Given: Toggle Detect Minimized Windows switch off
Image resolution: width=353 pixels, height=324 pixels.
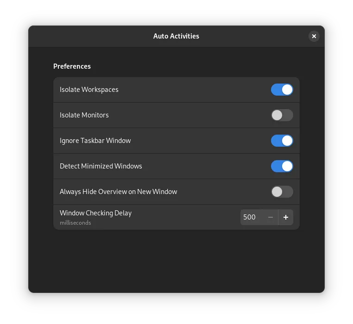Looking at the screenshot, I should 282,166.
